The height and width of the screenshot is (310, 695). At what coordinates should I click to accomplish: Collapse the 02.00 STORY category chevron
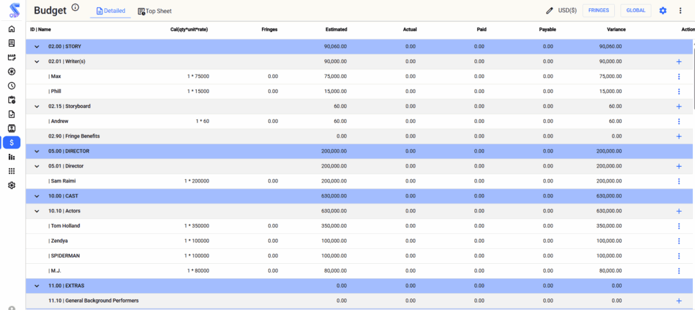(x=37, y=47)
